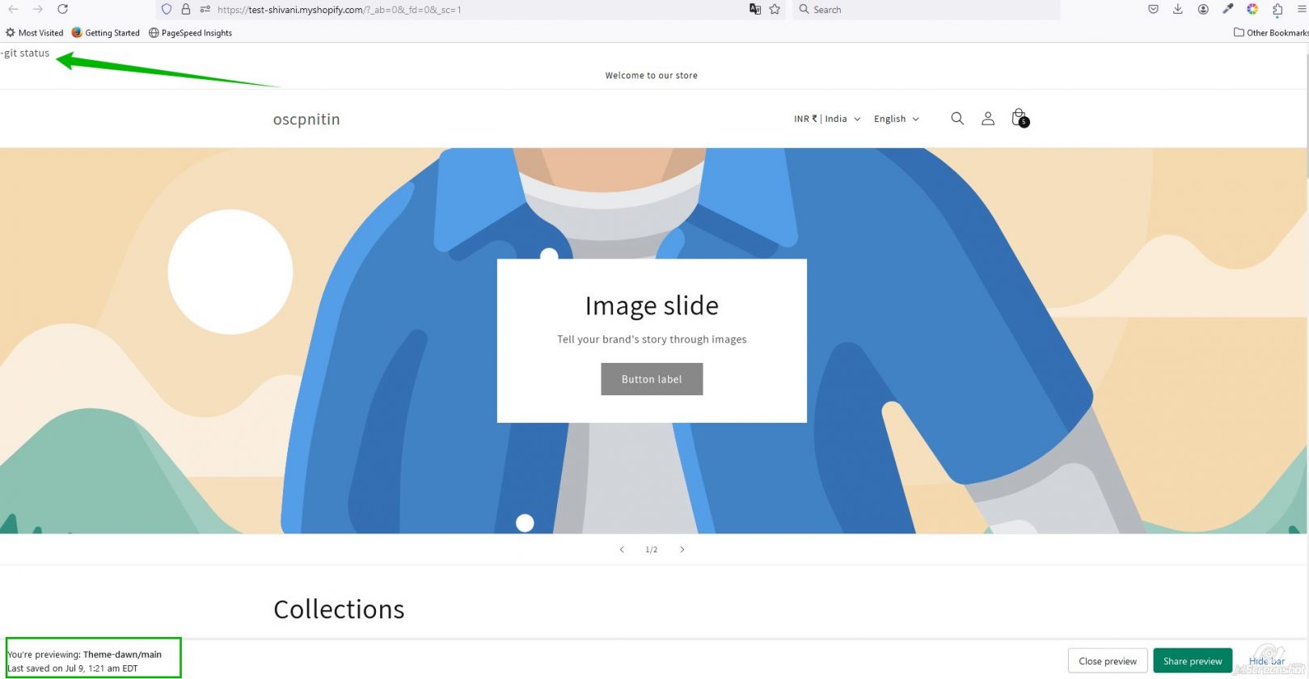Screen dimensions: 1309x679
Task: Click the eyedropper color picker extension icon
Action: click(1227, 10)
